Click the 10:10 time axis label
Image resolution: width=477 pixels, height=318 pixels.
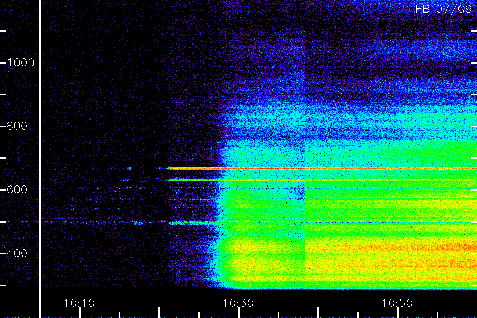click(79, 303)
